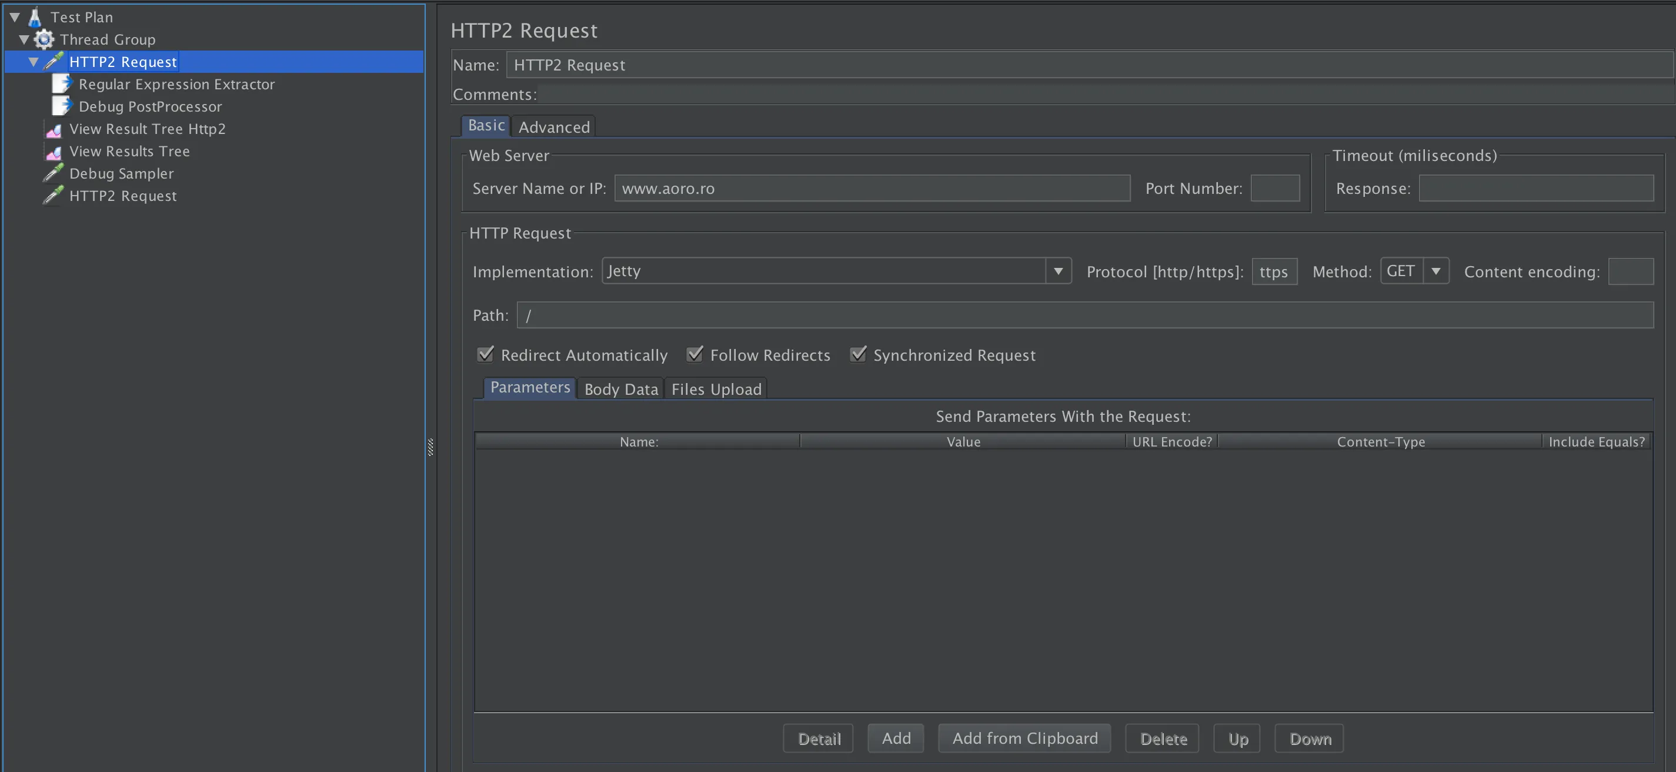This screenshot has height=772, width=1676.
Task: Open the Implementation dropdown arrow
Action: [x=1058, y=271]
